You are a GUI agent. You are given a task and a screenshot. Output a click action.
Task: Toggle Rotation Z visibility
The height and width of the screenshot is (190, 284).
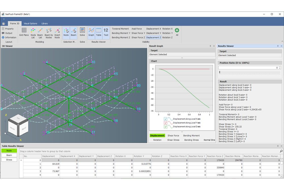point(167,37)
